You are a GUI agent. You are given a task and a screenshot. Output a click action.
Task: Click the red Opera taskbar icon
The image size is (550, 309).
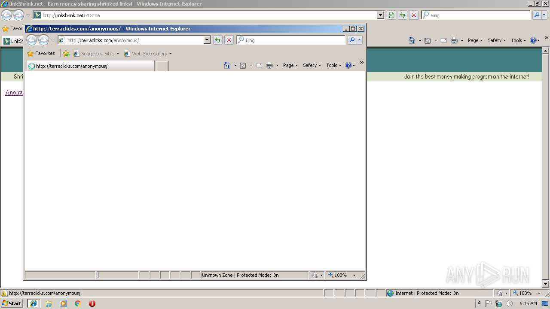pos(92,303)
